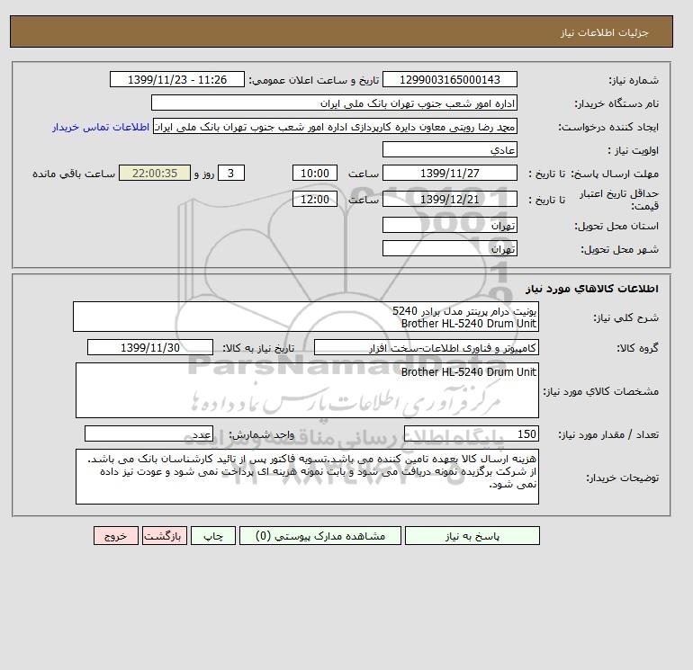Click the گروه کالا label

pos(637,348)
